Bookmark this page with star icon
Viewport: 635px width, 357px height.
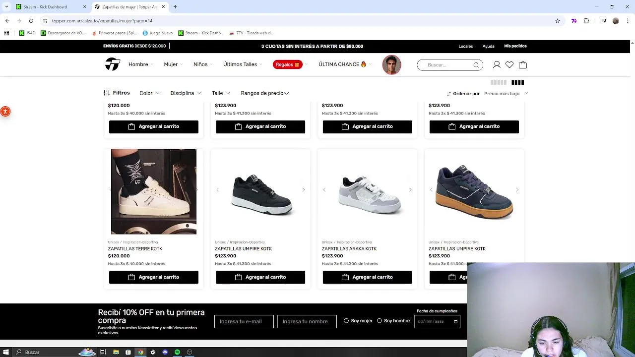tap(558, 21)
